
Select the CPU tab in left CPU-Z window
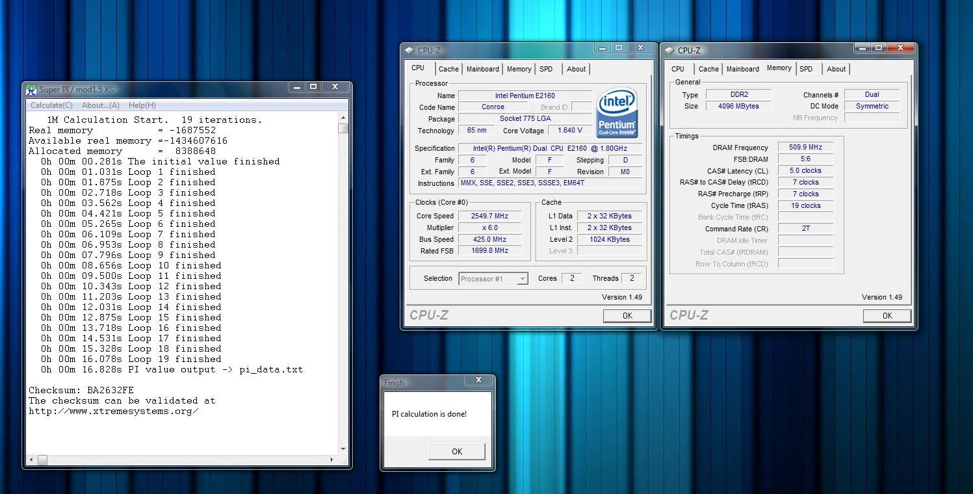coord(418,68)
